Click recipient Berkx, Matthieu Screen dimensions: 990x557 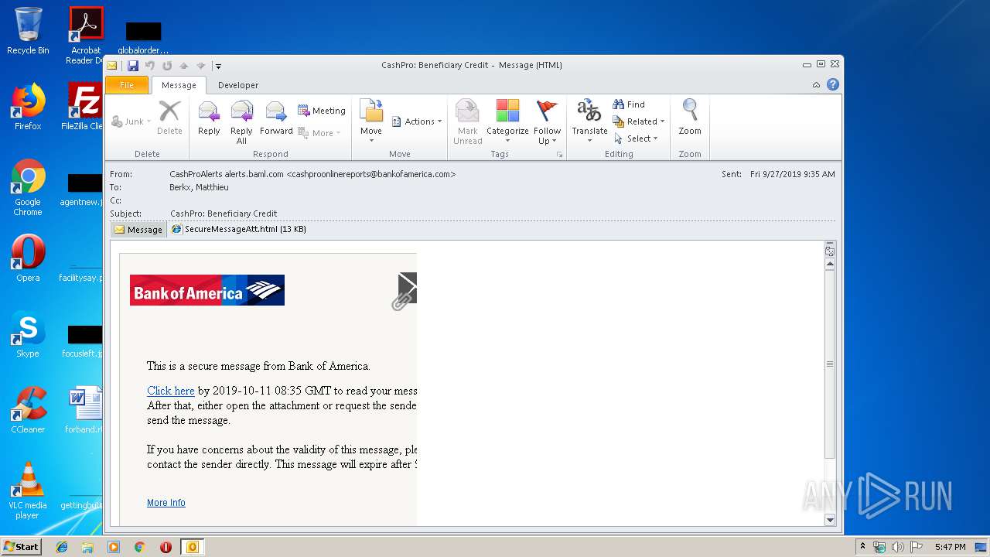click(199, 187)
